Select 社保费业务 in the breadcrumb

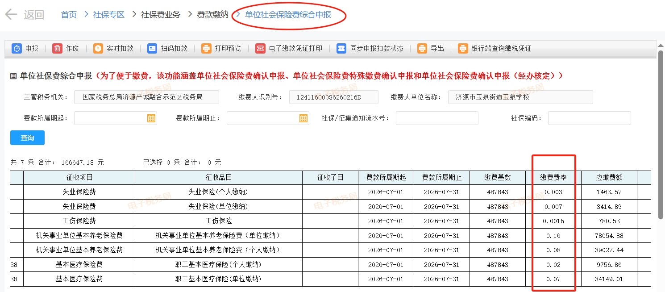[161, 15]
